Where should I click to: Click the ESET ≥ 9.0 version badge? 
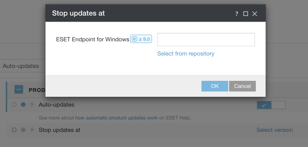[x=141, y=39]
